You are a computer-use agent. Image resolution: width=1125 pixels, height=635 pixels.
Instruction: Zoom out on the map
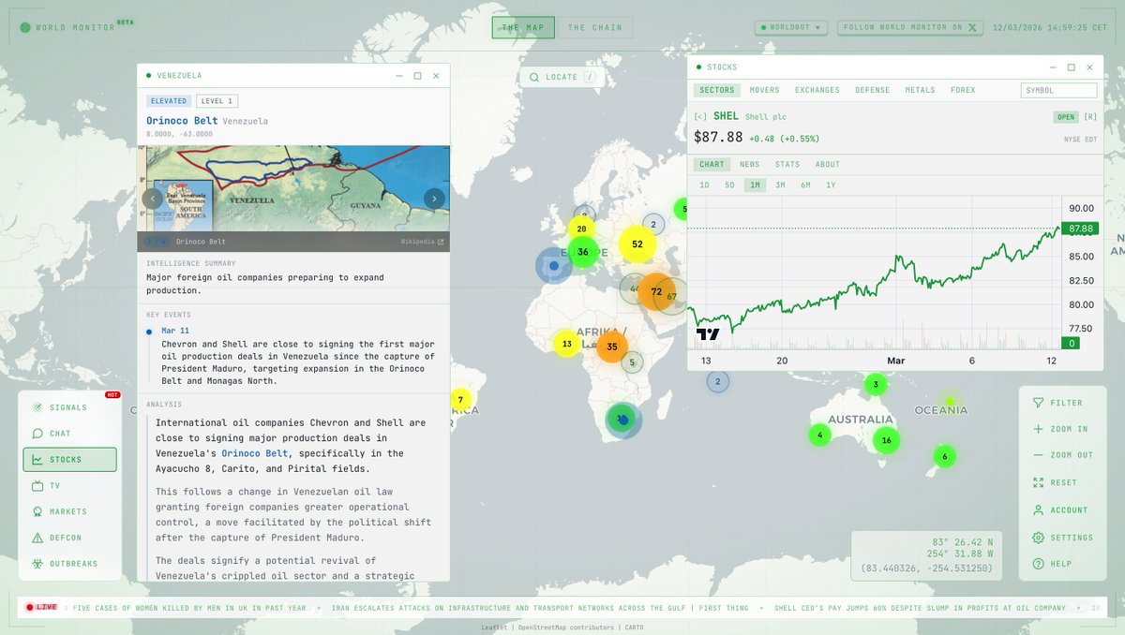pos(1064,455)
